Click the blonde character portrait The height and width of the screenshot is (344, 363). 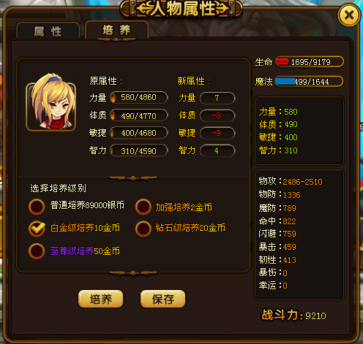(51, 102)
